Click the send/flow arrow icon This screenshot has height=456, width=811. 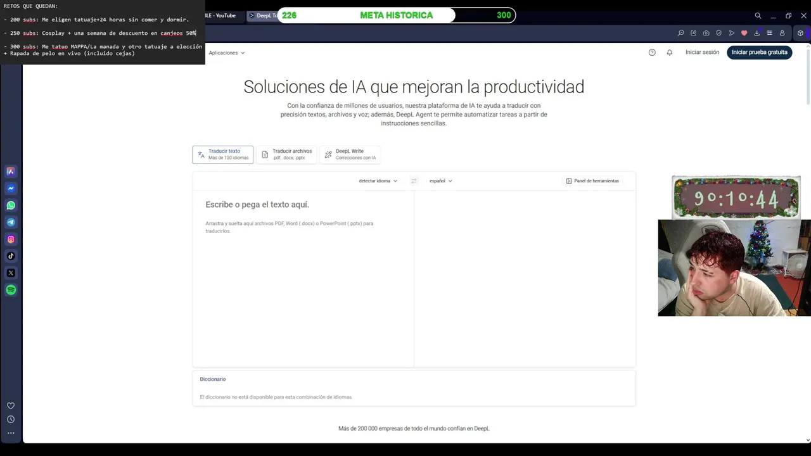(731, 33)
